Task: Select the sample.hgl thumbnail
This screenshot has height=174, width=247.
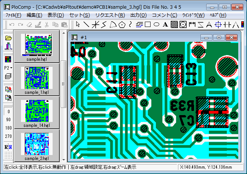Action: pyautogui.click(x=37, y=46)
